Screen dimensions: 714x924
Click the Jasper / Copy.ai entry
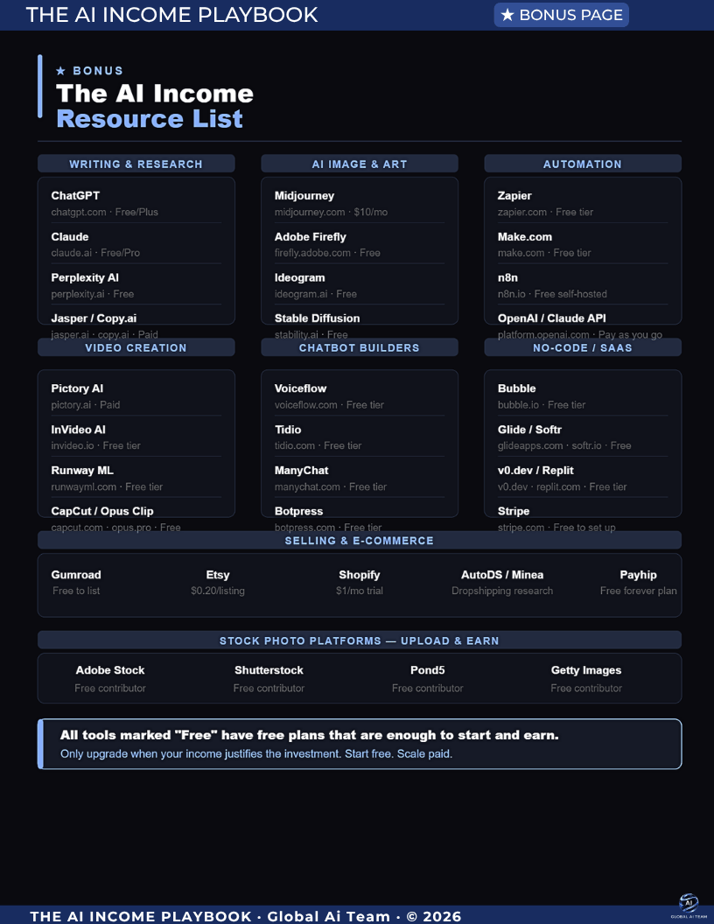94,318
